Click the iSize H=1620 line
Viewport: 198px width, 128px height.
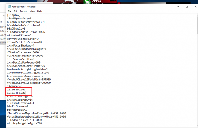(16, 93)
